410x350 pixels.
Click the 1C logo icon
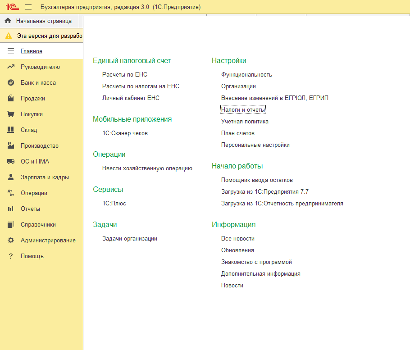tap(12, 7)
